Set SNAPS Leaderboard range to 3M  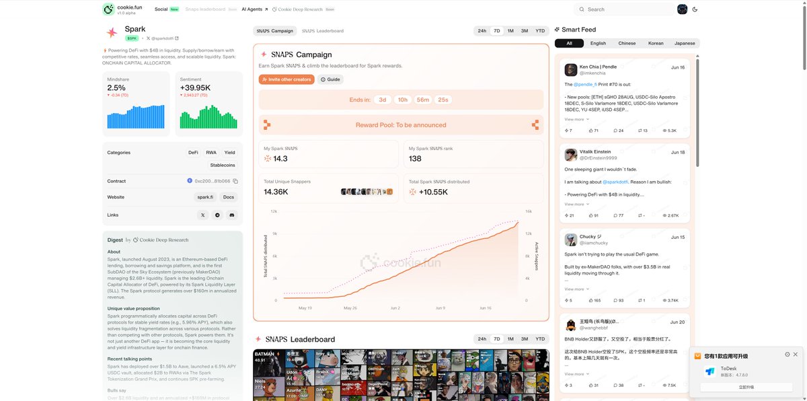coord(525,339)
